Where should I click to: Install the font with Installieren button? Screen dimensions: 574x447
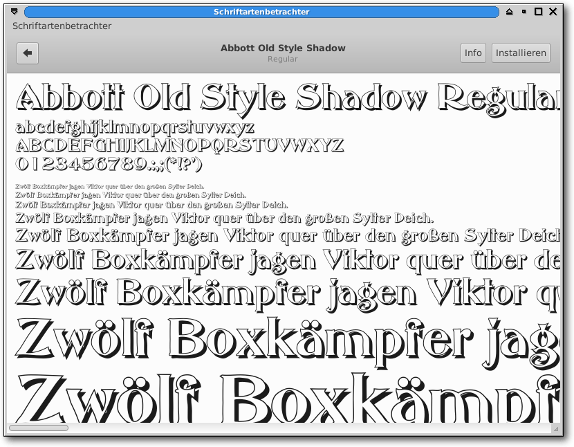coord(521,53)
